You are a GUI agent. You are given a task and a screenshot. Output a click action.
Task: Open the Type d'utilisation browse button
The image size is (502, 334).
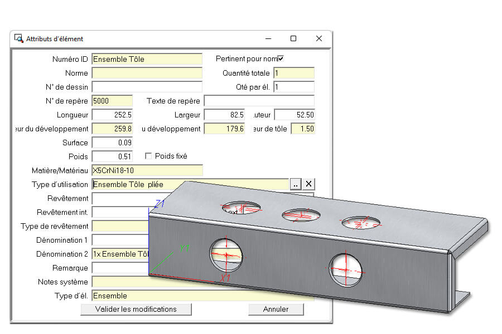296,184
